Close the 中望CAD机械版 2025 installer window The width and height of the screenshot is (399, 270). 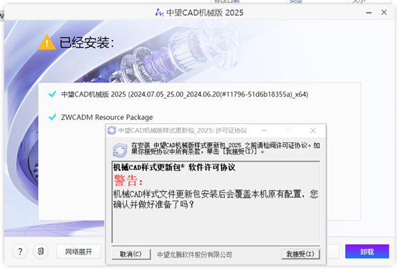pos(384,12)
